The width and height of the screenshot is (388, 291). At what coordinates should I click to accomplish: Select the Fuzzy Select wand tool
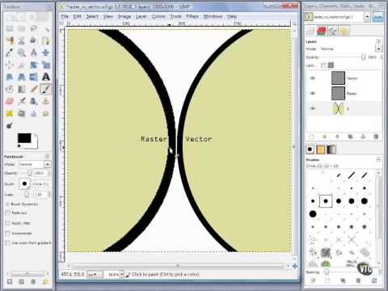[x=46, y=28]
